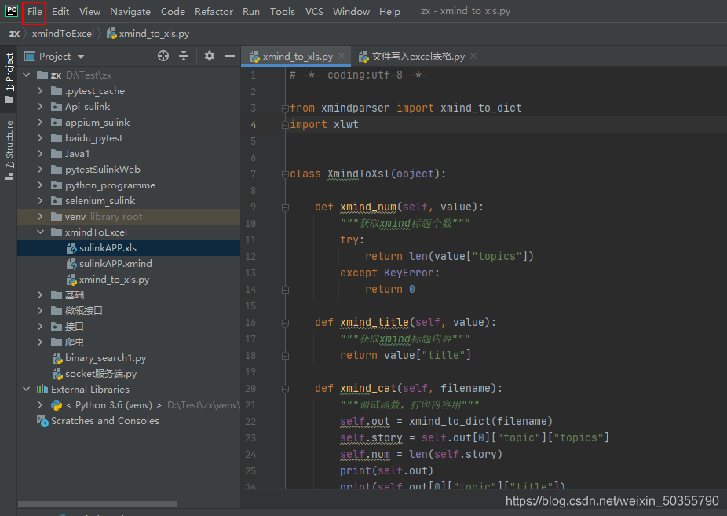Click the horizontal scrollbar below Project tree
The image size is (727, 516).
point(98,503)
